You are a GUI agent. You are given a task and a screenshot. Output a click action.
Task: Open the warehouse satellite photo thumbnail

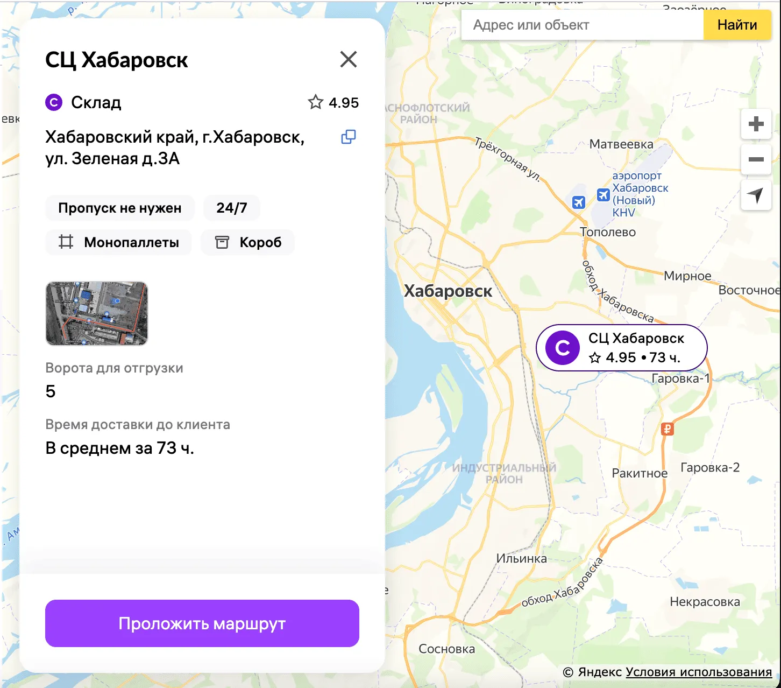click(x=97, y=313)
